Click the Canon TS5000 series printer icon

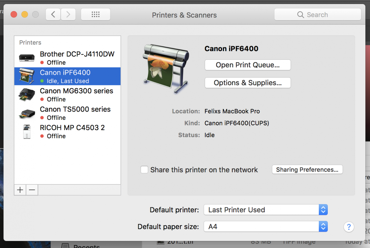point(27,113)
